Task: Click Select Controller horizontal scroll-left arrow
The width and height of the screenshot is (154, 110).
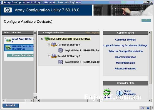Action: 4,101
